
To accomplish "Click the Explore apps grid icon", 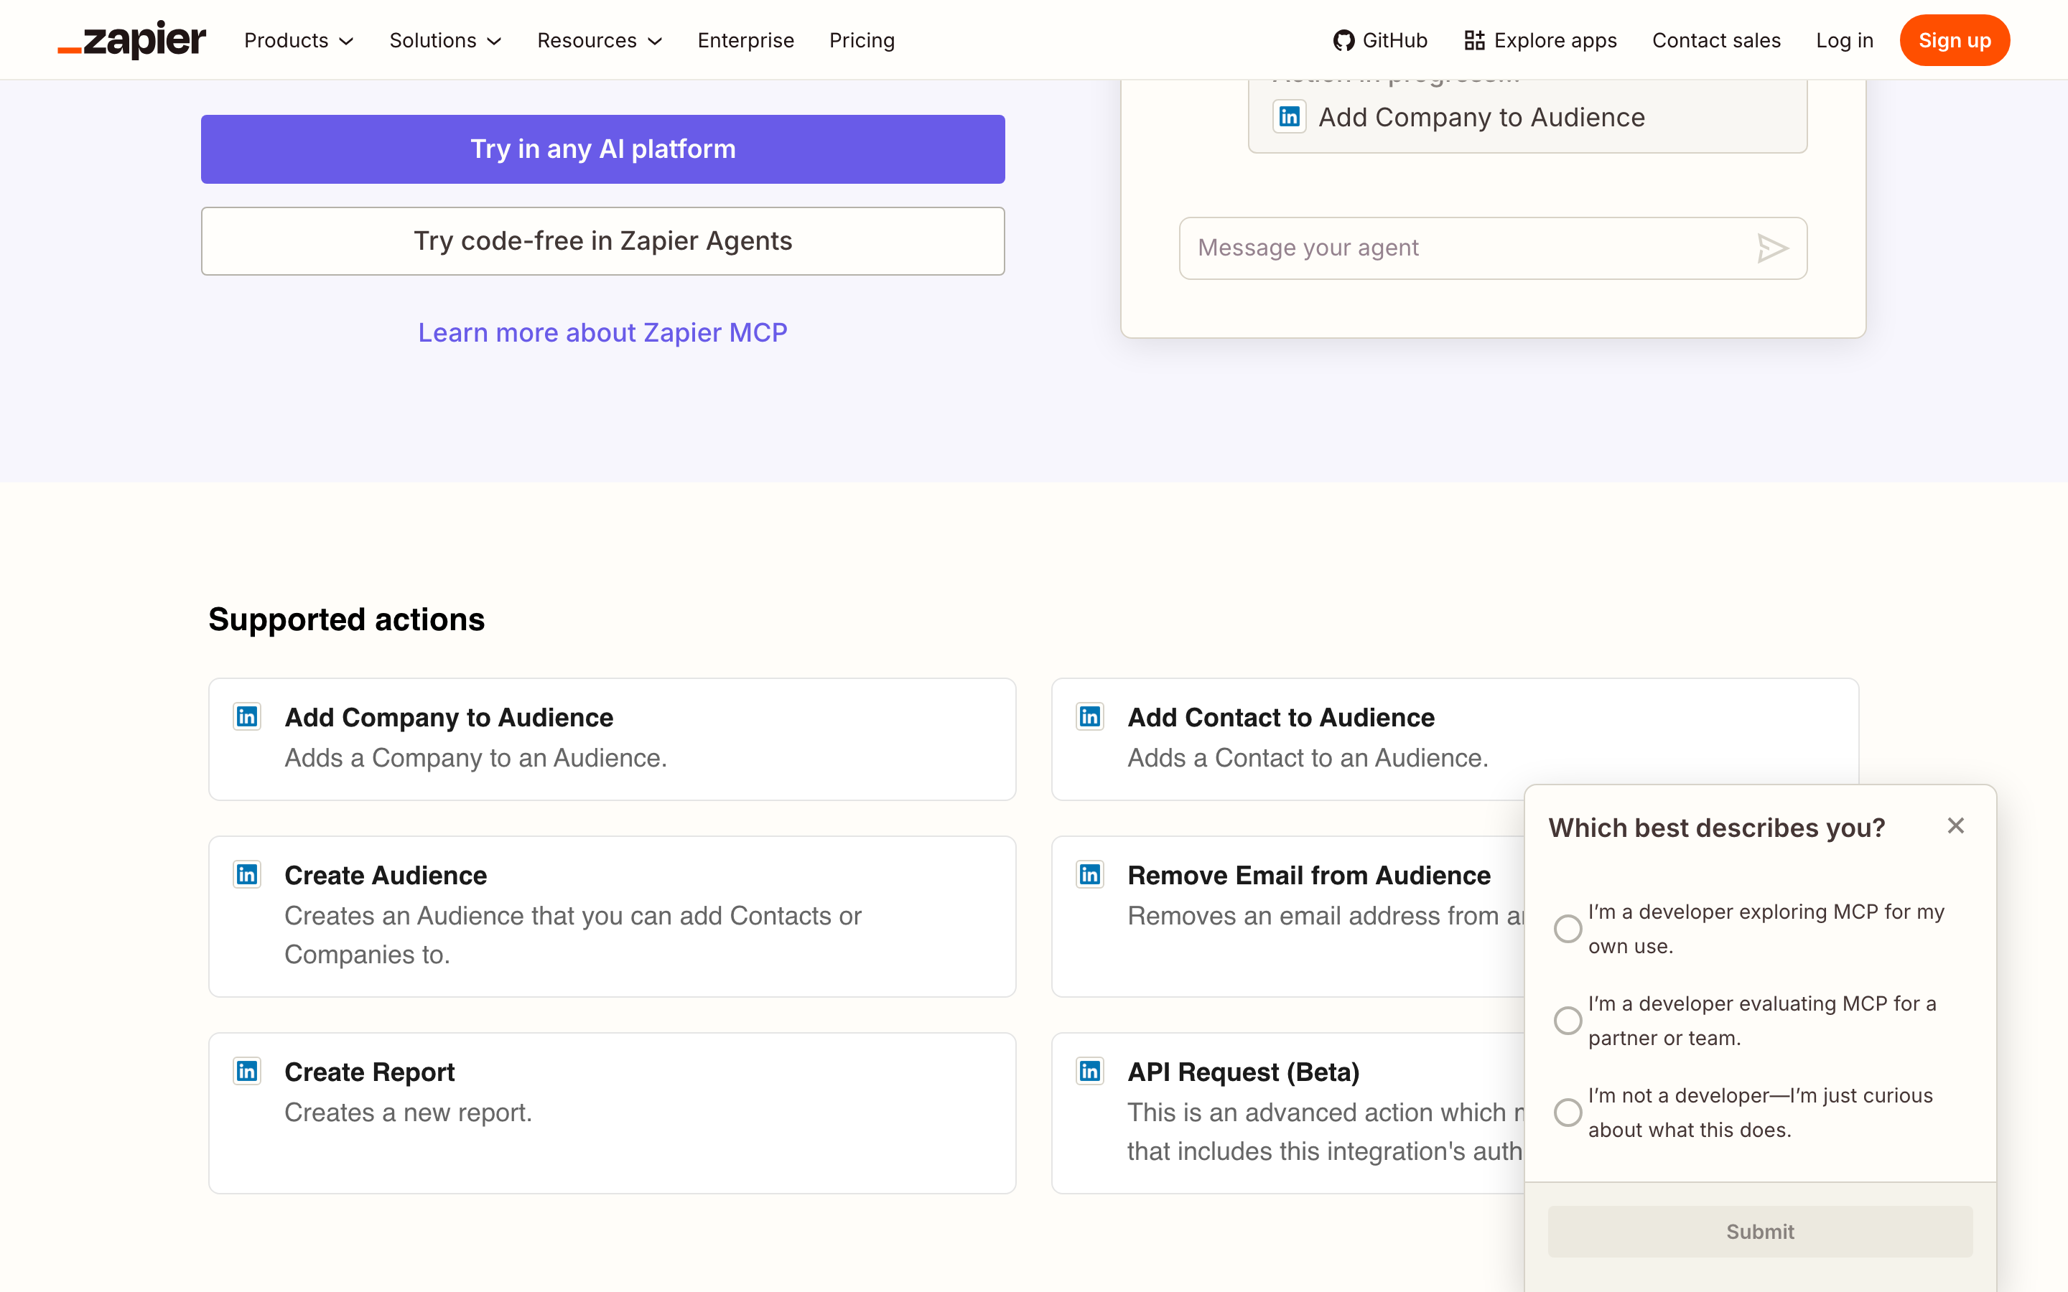I will tap(1474, 40).
